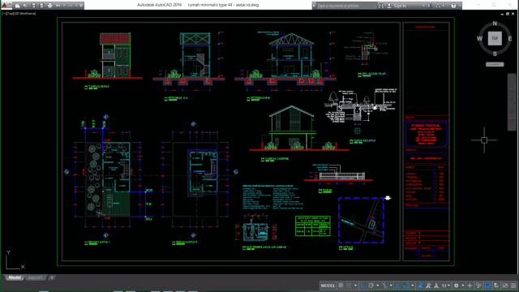Click the New drawing icon in Quick Access toolbar
Screen dimensions: 519x292
[x=17, y=6]
